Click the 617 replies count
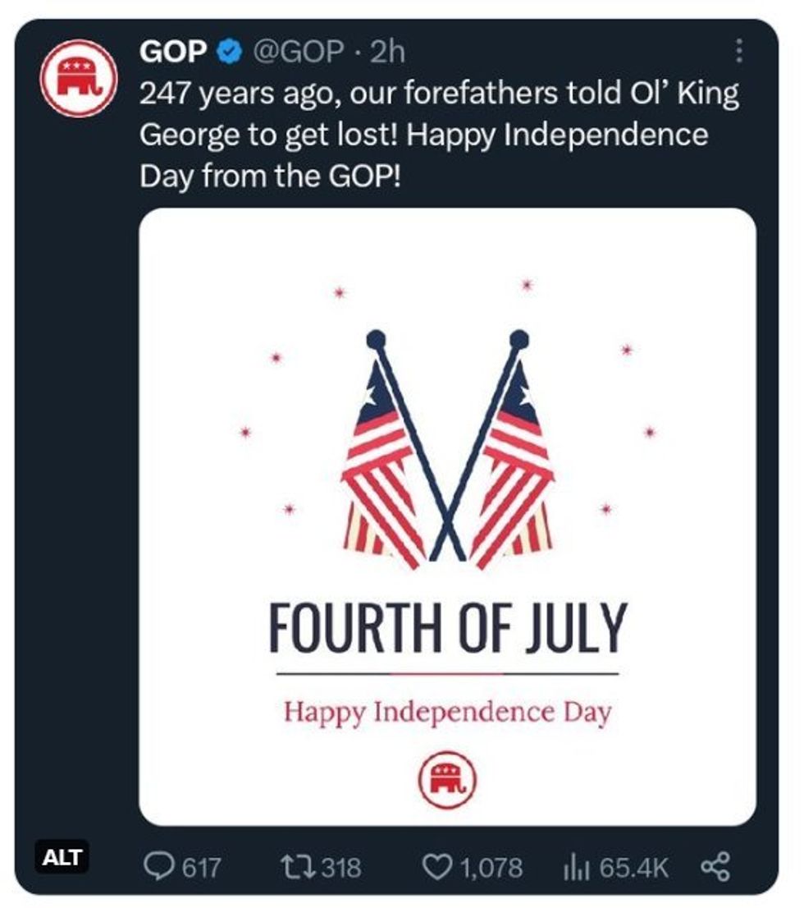The image size is (804, 908). [202, 868]
